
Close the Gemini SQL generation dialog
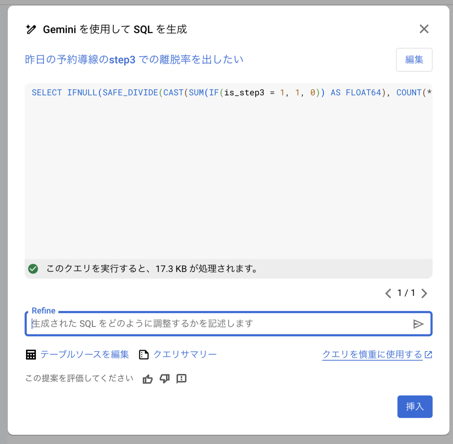click(x=424, y=29)
